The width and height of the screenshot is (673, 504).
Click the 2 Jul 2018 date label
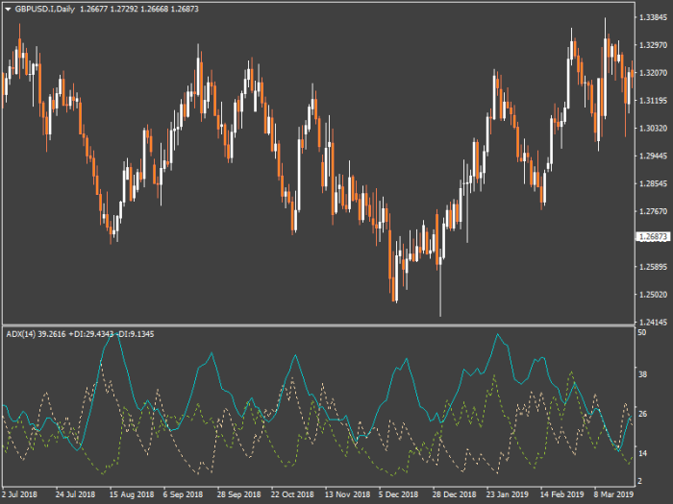coord(20,494)
